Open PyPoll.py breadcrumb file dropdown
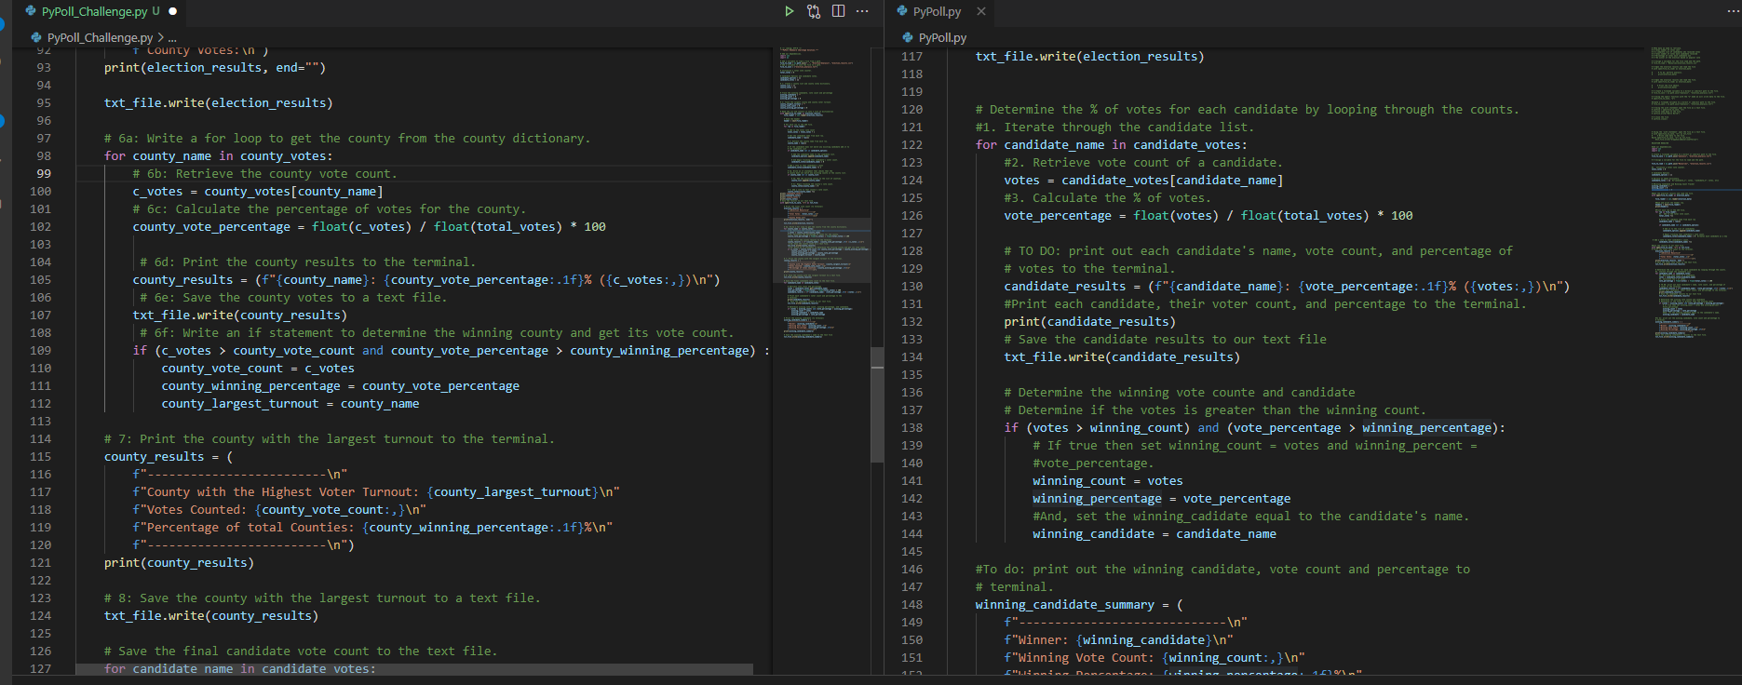 (942, 37)
